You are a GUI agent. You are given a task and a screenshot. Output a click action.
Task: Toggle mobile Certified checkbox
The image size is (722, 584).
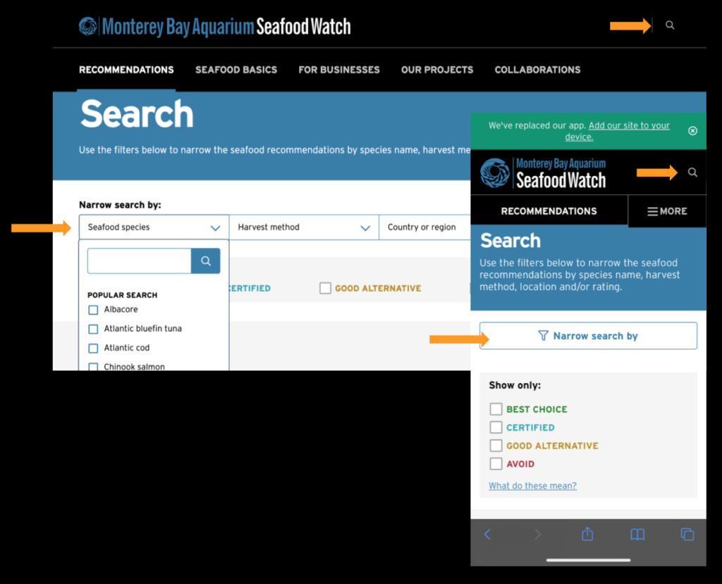point(496,428)
